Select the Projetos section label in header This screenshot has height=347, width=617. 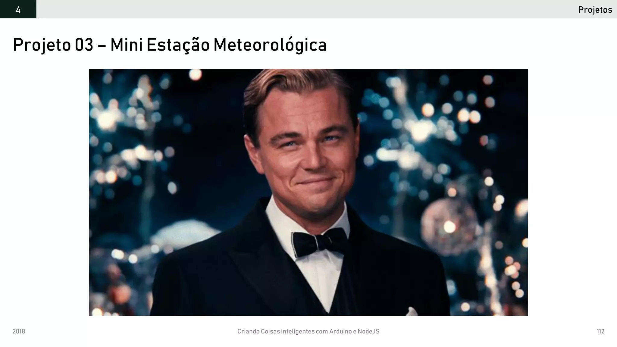(595, 10)
